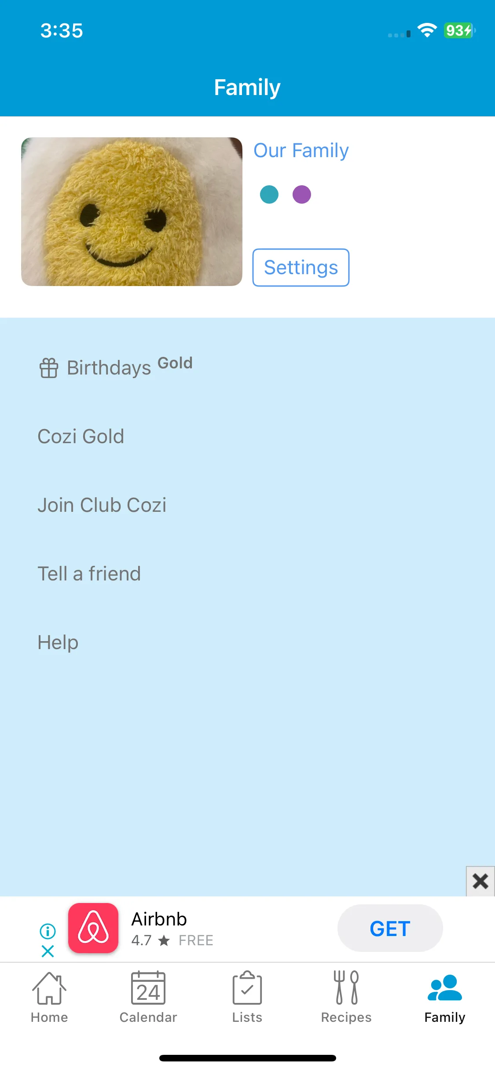Image resolution: width=495 pixels, height=1072 pixels.
Task: Tap GET for Airbnb
Action: (x=390, y=928)
